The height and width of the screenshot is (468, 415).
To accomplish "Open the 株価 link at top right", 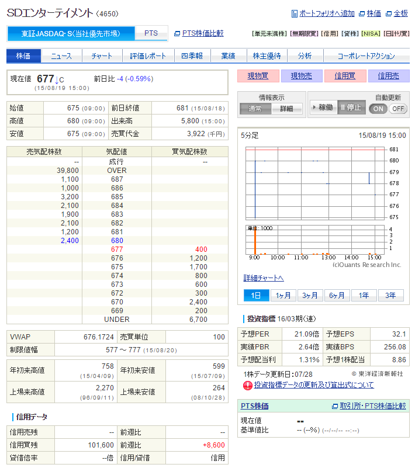I will 374,13.
